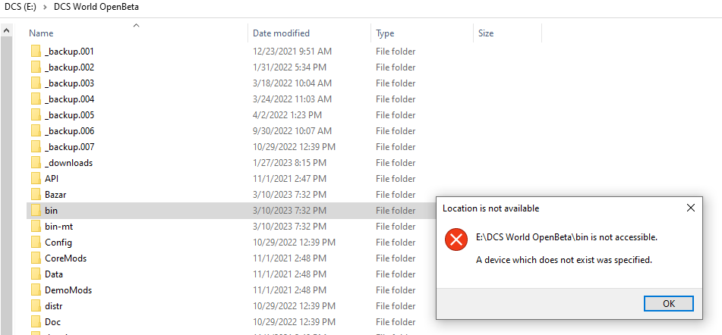Click the folder icon for DemoMods
Image resolution: width=722 pixels, height=335 pixels.
click(36, 290)
